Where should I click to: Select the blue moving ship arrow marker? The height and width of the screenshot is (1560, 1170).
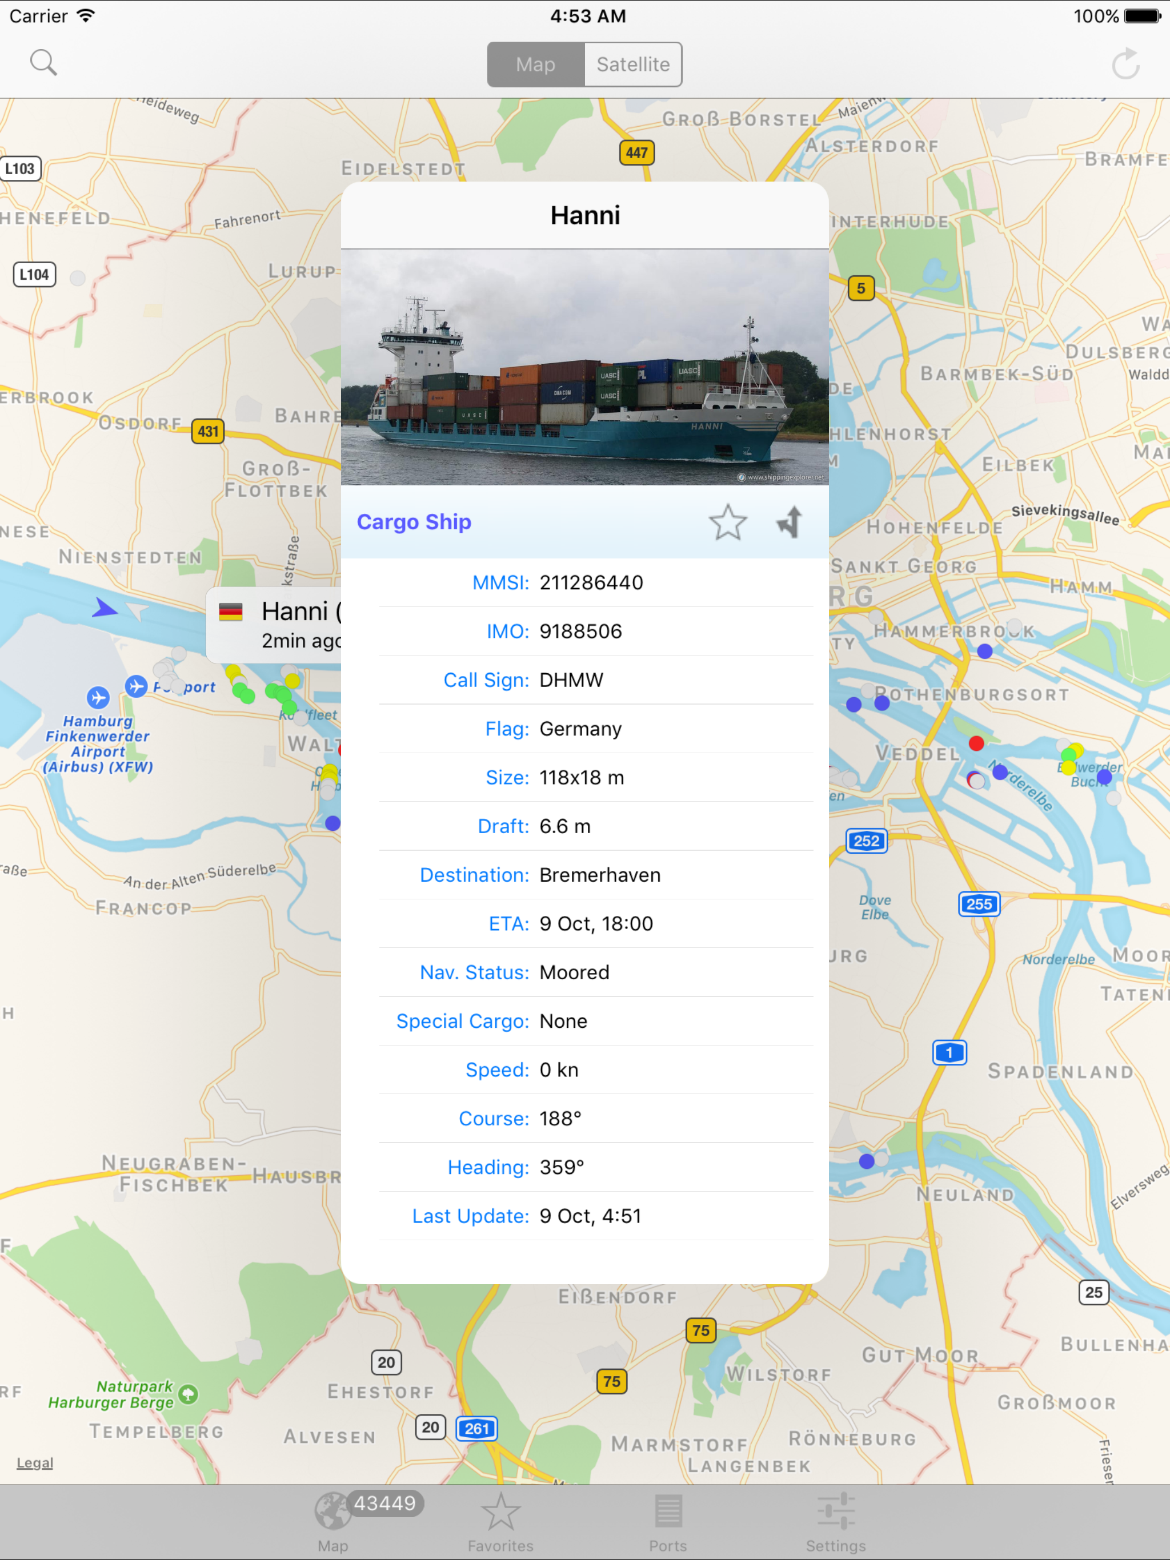click(105, 608)
